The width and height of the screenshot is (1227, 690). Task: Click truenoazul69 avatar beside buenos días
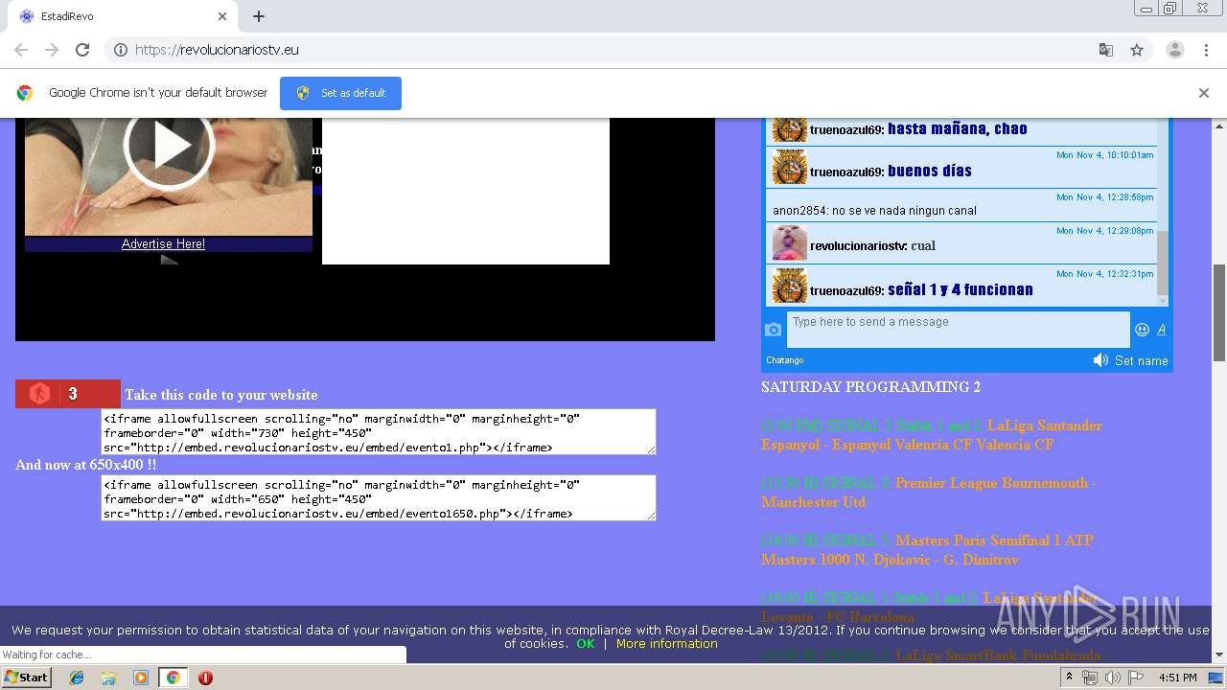(x=790, y=168)
